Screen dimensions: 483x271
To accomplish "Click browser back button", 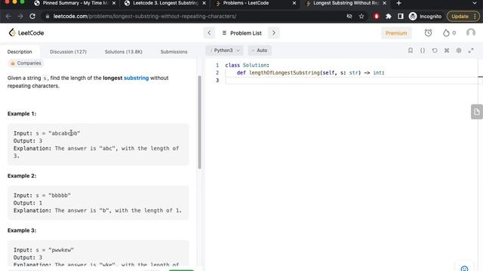I will 8,17.
